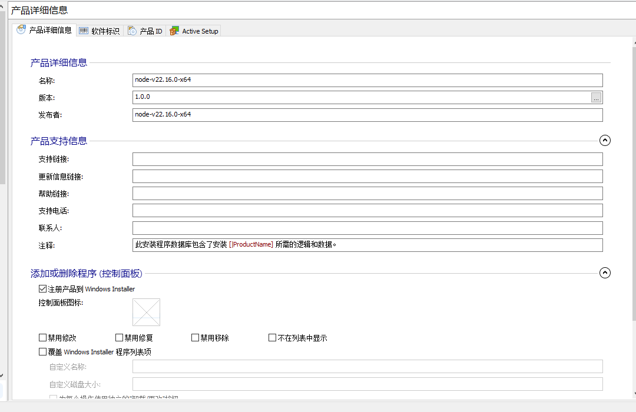Click the 自定义磁盘大小 field
The height and width of the screenshot is (412, 636).
click(367, 384)
